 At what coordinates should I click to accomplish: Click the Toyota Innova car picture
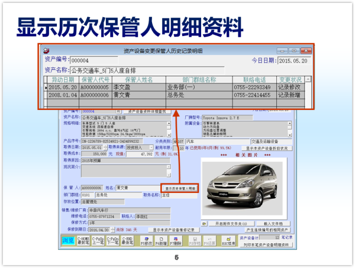(x=242, y=188)
